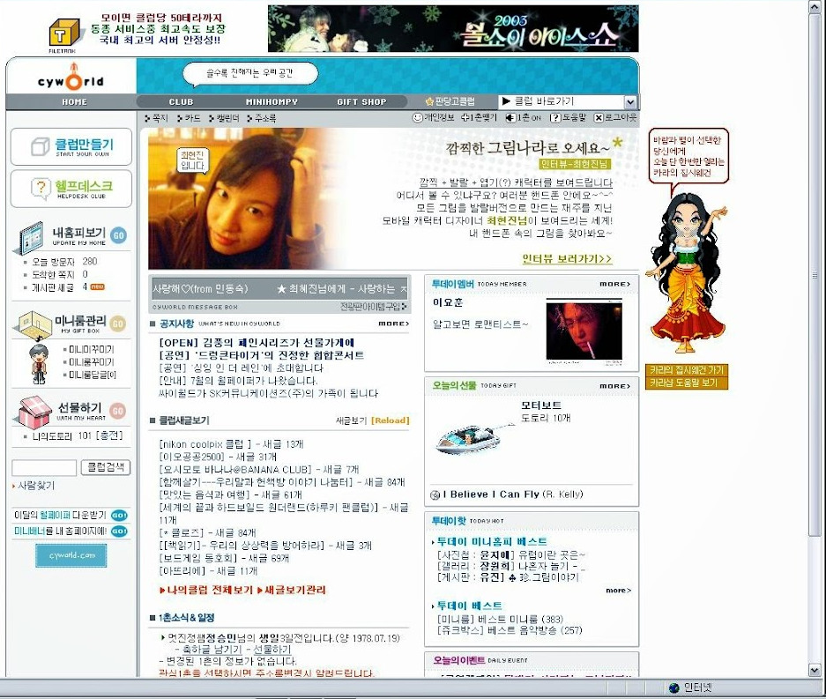The height and width of the screenshot is (699, 826).
Task: Open '[쥬크박스] 베스트 음악방송 (257)' entry
Action: pos(510,630)
